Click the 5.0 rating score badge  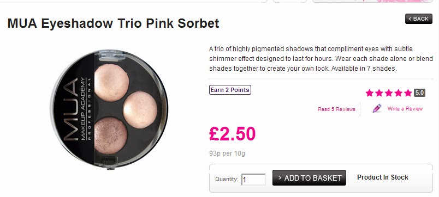click(419, 93)
